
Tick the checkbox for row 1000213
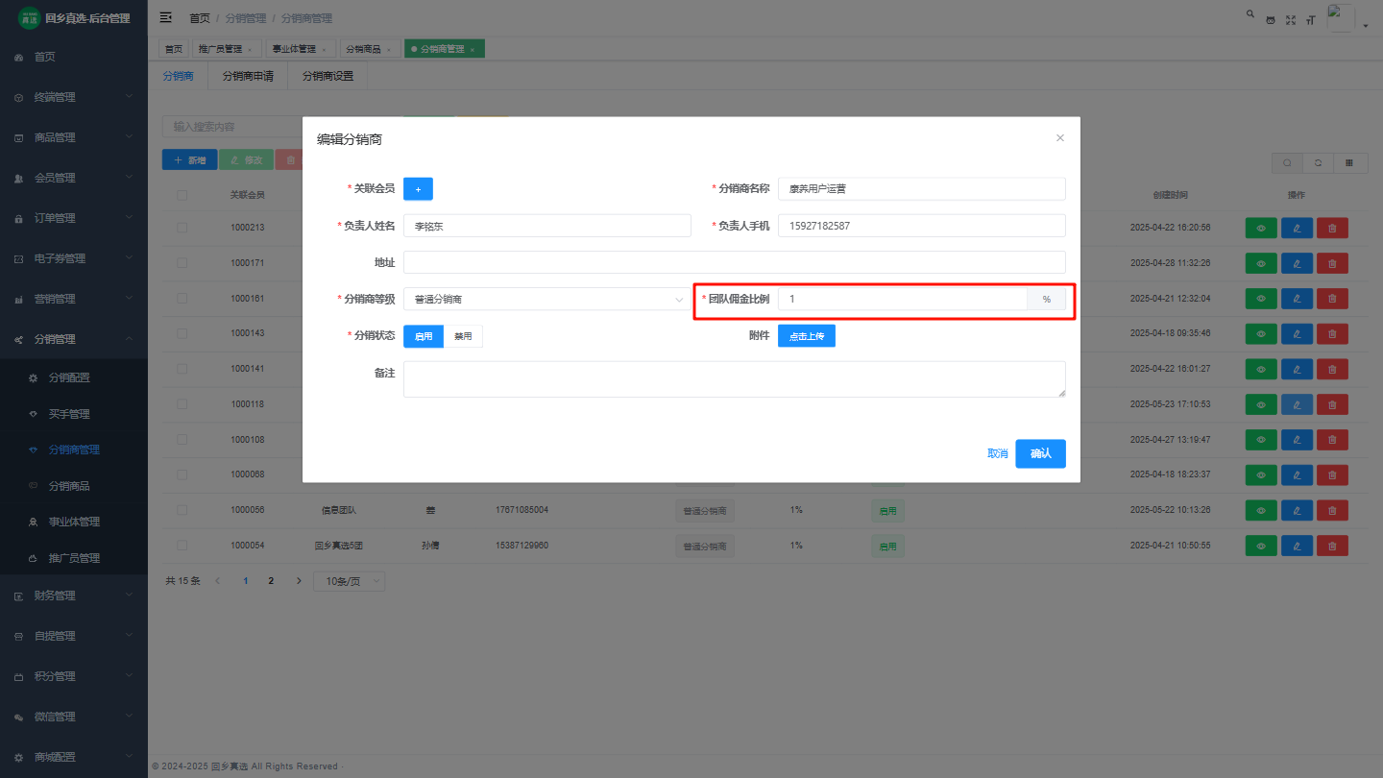coord(182,228)
